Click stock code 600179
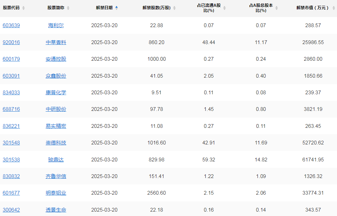337x216 pixels. pyautogui.click(x=11, y=59)
